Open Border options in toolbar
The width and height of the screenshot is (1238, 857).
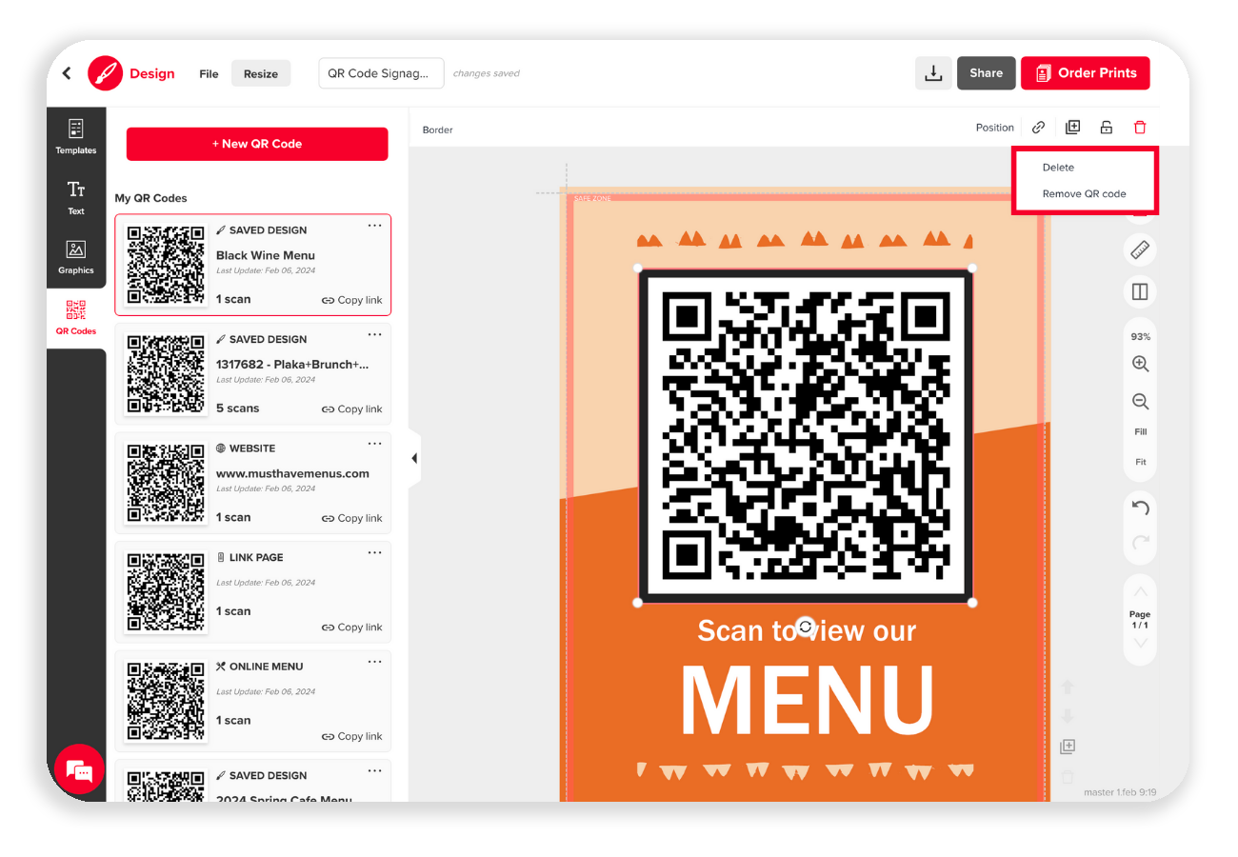[438, 130]
